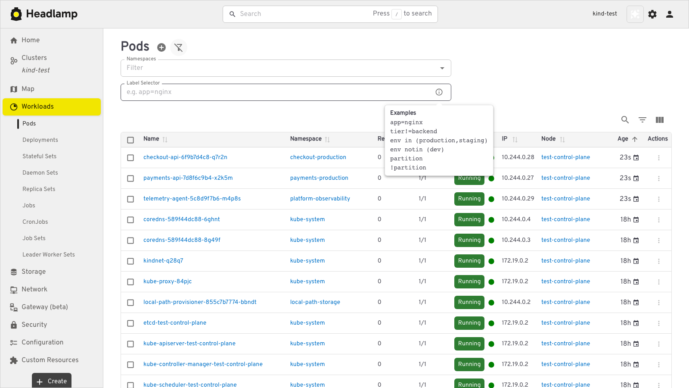Open actions menu for kube-proxy-84pjc pod
The height and width of the screenshot is (388, 689).
(659, 282)
